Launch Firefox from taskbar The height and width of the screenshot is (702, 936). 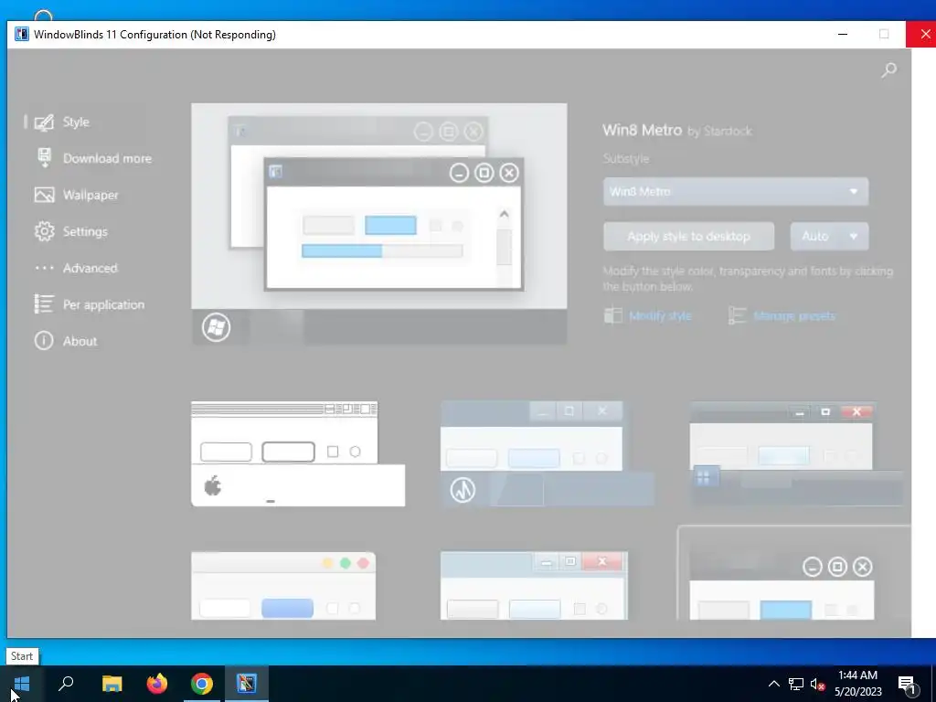pyautogui.click(x=157, y=684)
